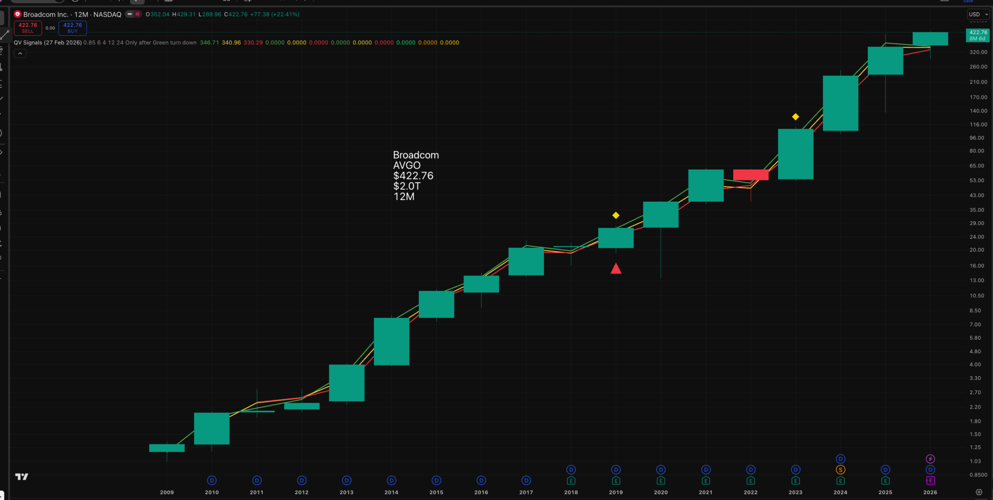Click the 2026 upcoming earnings marker
The height and width of the screenshot is (500, 993).
(x=930, y=481)
